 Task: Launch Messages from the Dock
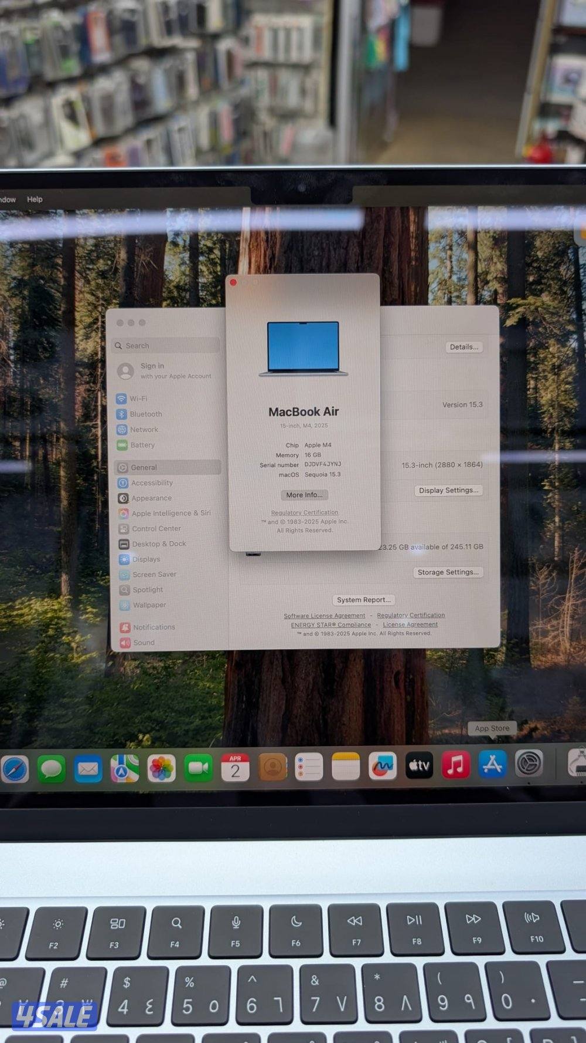point(51,768)
